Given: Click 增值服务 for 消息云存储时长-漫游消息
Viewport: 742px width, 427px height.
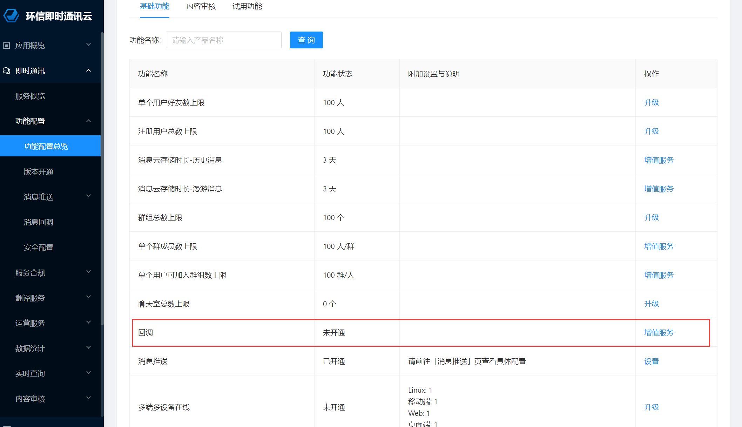Looking at the screenshot, I should click(x=659, y=189).
